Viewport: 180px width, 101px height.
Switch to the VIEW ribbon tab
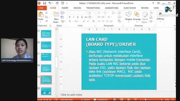pos(156,8)
